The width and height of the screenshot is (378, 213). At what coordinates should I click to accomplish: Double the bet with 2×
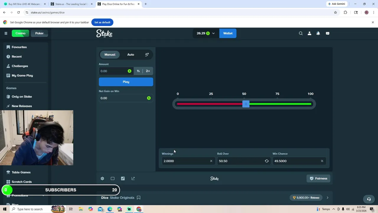tap(148, 71)
